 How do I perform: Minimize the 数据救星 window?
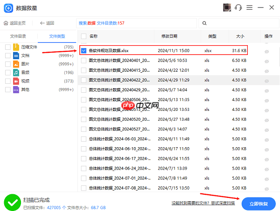tap(260, 7)
